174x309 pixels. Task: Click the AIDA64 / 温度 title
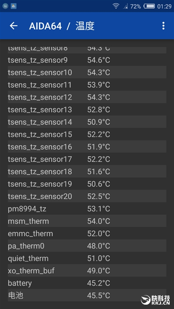62,26
